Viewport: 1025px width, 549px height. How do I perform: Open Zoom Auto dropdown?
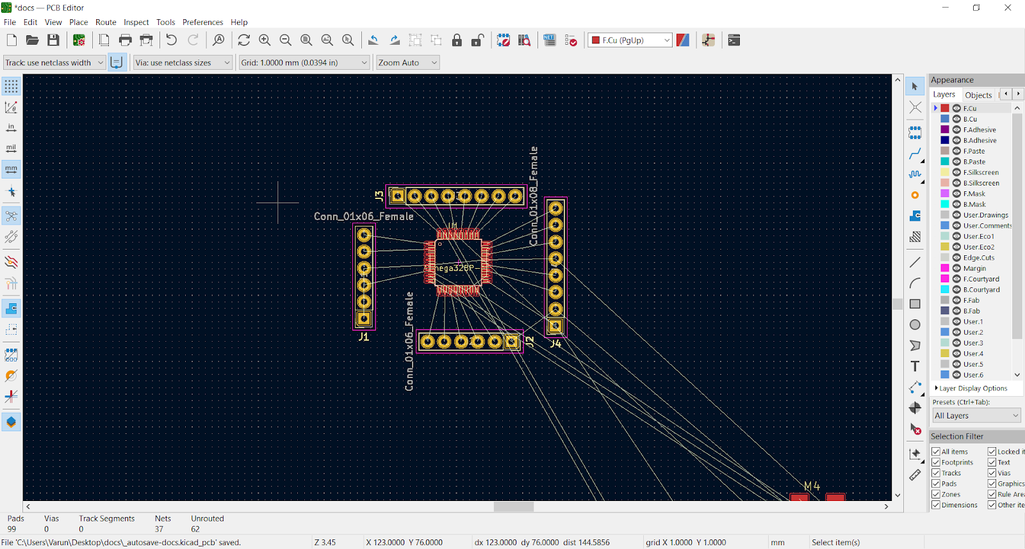pos(407,63)
